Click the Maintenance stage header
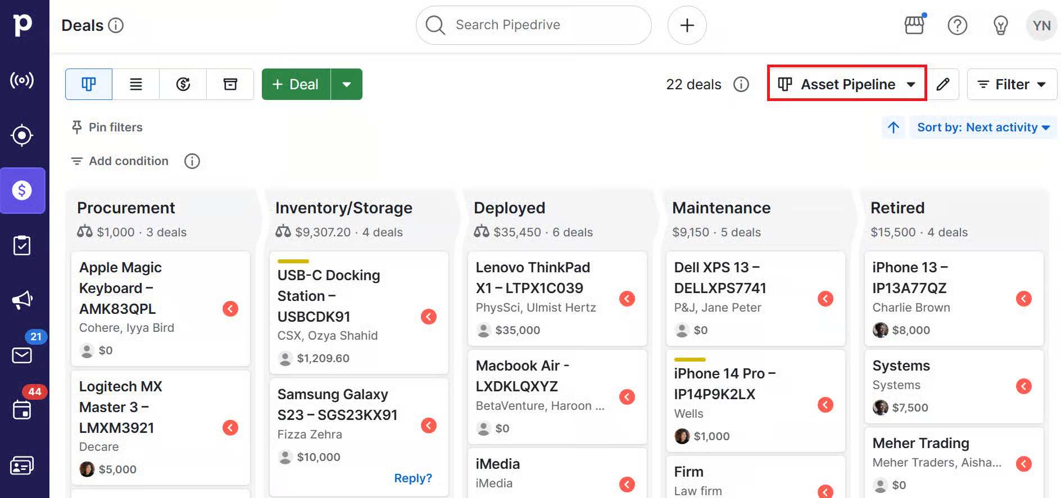Image resolution: width=1061 pixels, height=498 pixels. tap(721, 208)
